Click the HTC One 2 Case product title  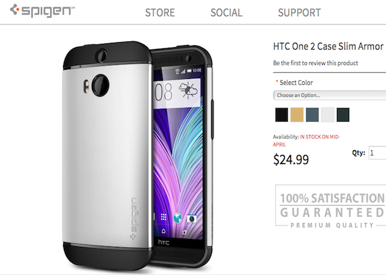point(328,46)
